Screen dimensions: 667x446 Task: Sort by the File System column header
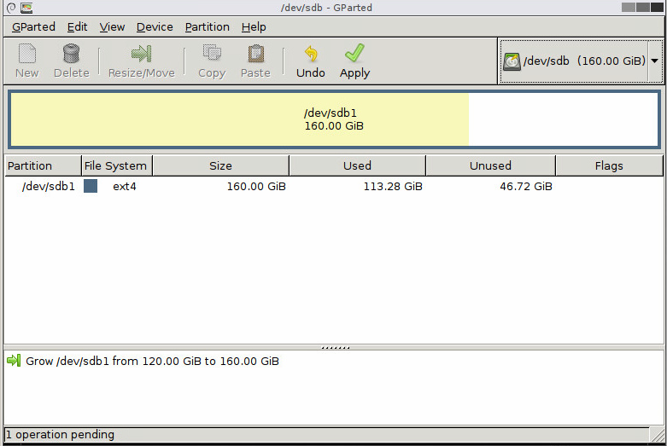tap(115, 165)
